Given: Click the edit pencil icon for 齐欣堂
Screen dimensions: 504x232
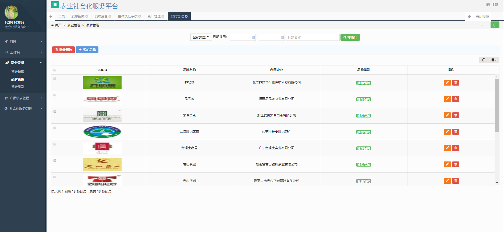Looking at the screenshot, I should [447, 83].
